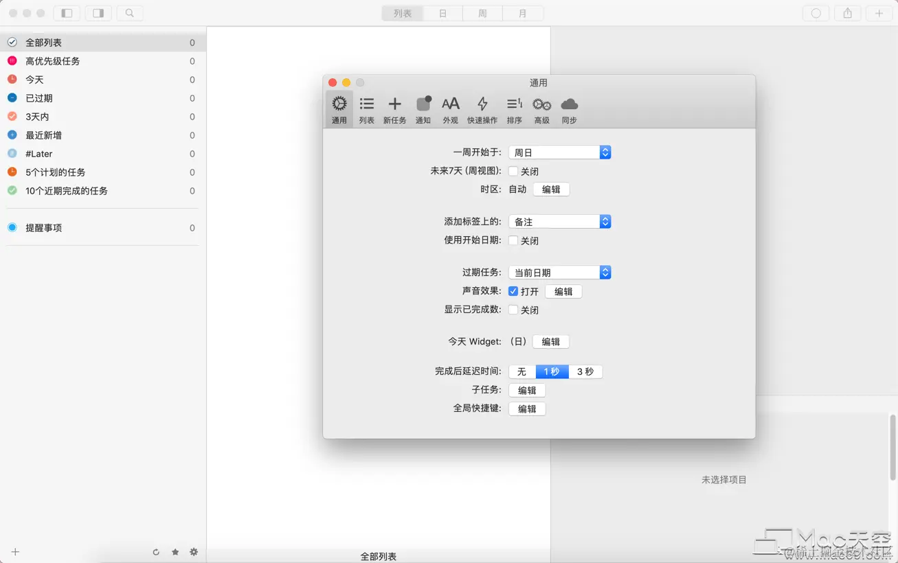Set completion delay to 3秒
This screenshot has height=563, width=898.
[x=585, y=371]
